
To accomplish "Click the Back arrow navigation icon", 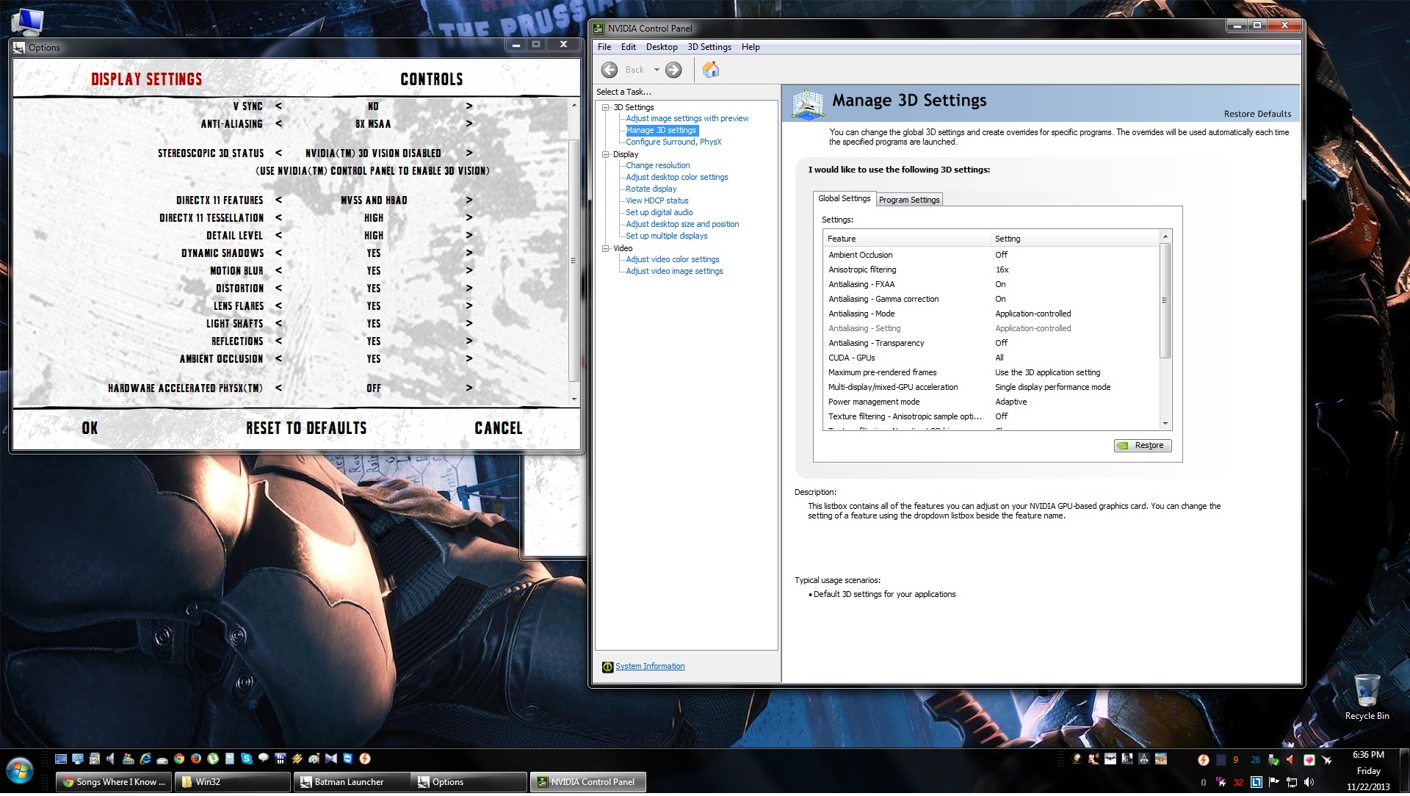I will point(610,70).
